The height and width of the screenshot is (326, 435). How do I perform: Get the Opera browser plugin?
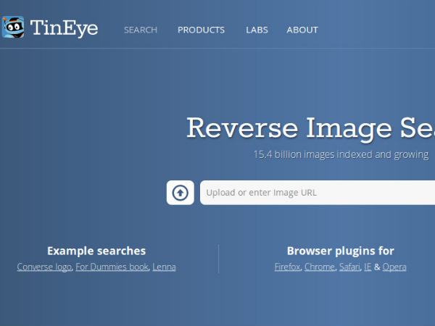(x=394, y=267)
